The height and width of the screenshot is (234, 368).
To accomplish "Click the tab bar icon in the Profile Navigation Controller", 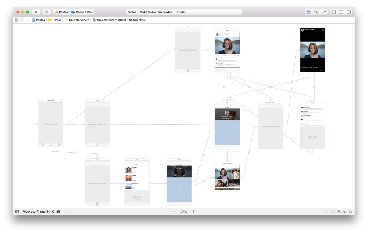I will click(97, 145).
